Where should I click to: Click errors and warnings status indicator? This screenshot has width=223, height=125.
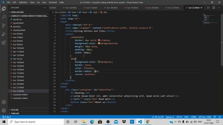click(7, 117)
